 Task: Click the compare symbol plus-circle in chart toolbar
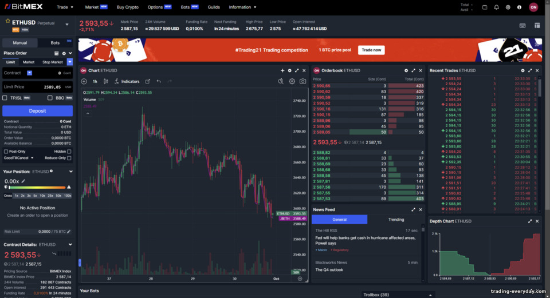tap(84, 81)
